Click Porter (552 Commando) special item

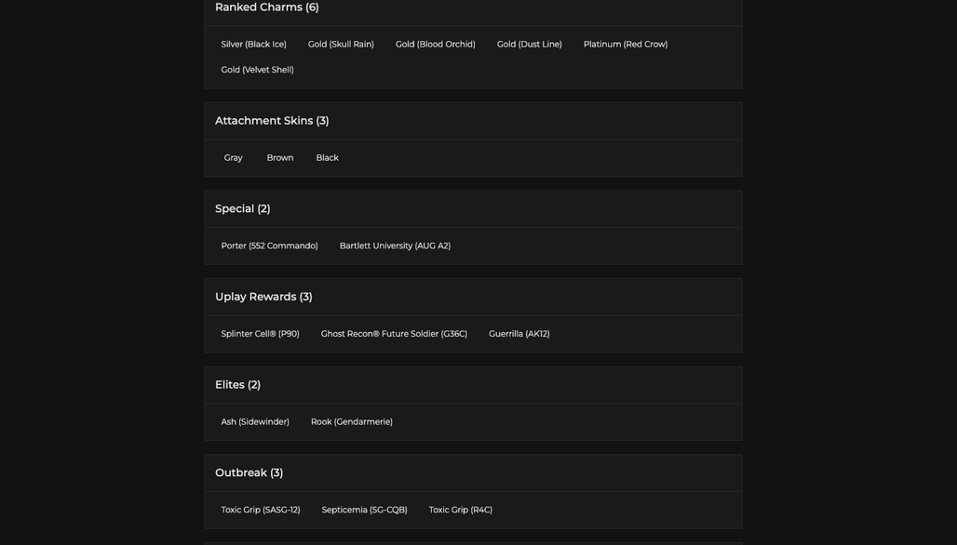pos(269,246)
